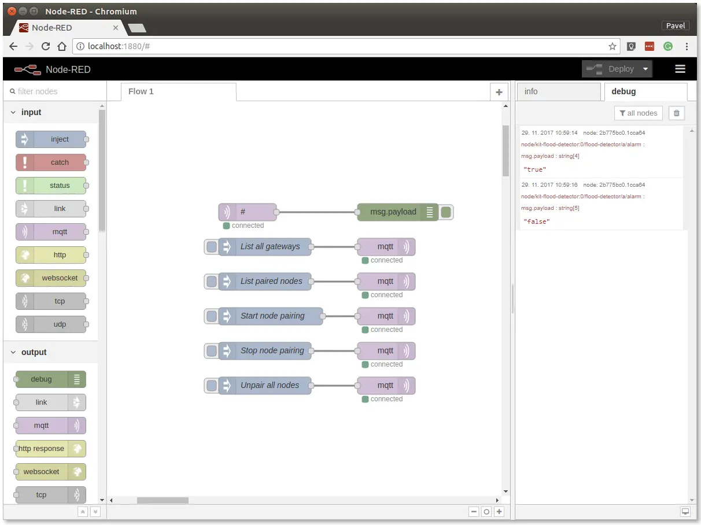This screenshot has width=701, height=525.
Task: Trigger the List paired nodes inject button
Action: [212, 282]
